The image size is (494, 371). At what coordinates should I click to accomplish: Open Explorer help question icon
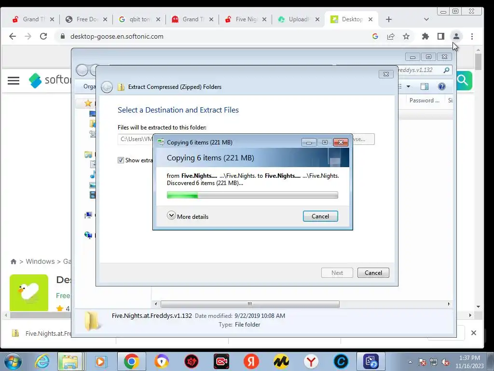(442, 86)
